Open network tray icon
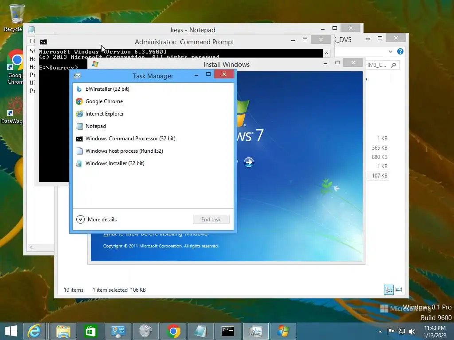 [402, 331]
